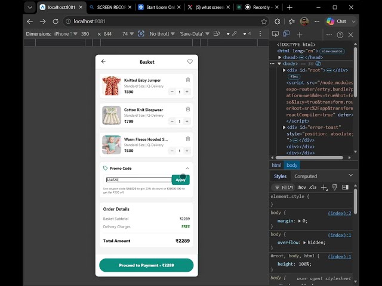Open DevTools help icon

point(340,35)
